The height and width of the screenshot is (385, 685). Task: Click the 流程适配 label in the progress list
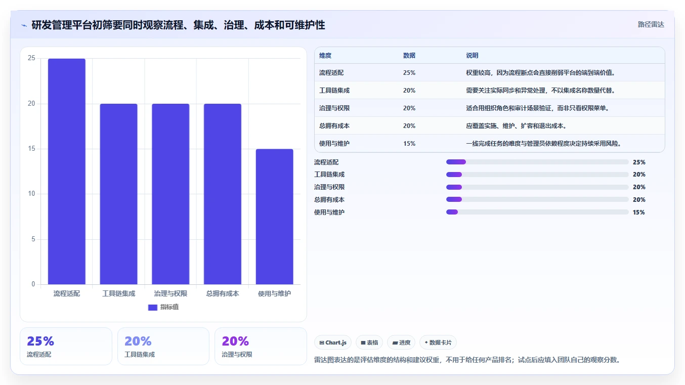coord(326,162)
